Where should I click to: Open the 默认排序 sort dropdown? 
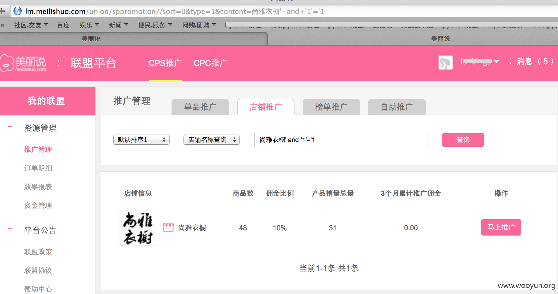141,140
